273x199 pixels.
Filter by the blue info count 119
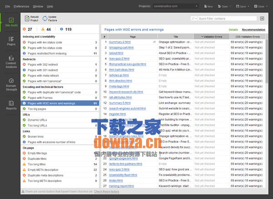point(66,29)
